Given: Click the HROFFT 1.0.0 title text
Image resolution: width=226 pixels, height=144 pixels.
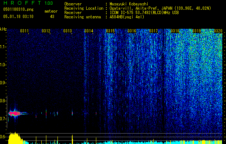Looking at the screenshot, I should (x=28, y=3).
